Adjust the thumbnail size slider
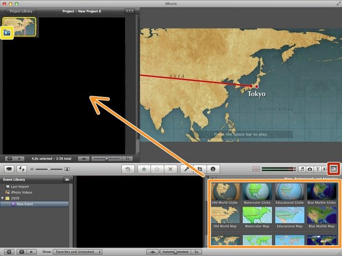 pyautogui.click(x=49, y=169)
